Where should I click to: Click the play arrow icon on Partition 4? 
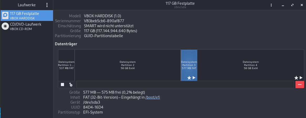coord(301,78)
